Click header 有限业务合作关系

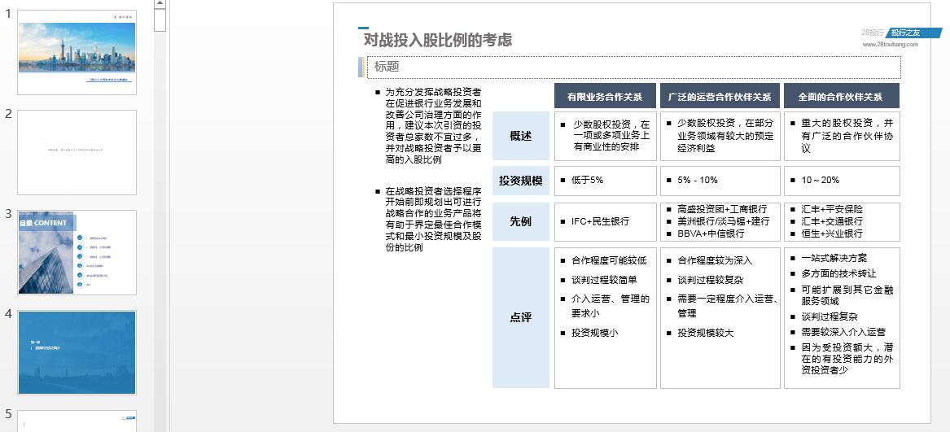(606, 96)
